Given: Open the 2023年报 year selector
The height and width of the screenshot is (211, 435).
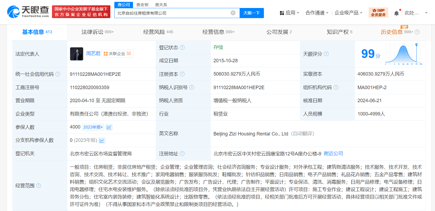Looking at the screenshot, I should coord(93,127).
